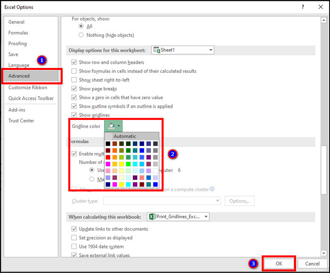Uncheck Show gridlines
Screen dimensions: 330x273
(74, 115)
